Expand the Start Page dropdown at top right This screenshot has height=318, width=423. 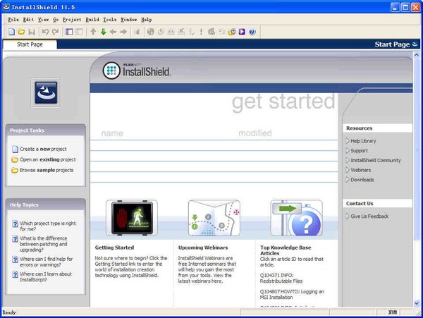[x=415, y=44]
